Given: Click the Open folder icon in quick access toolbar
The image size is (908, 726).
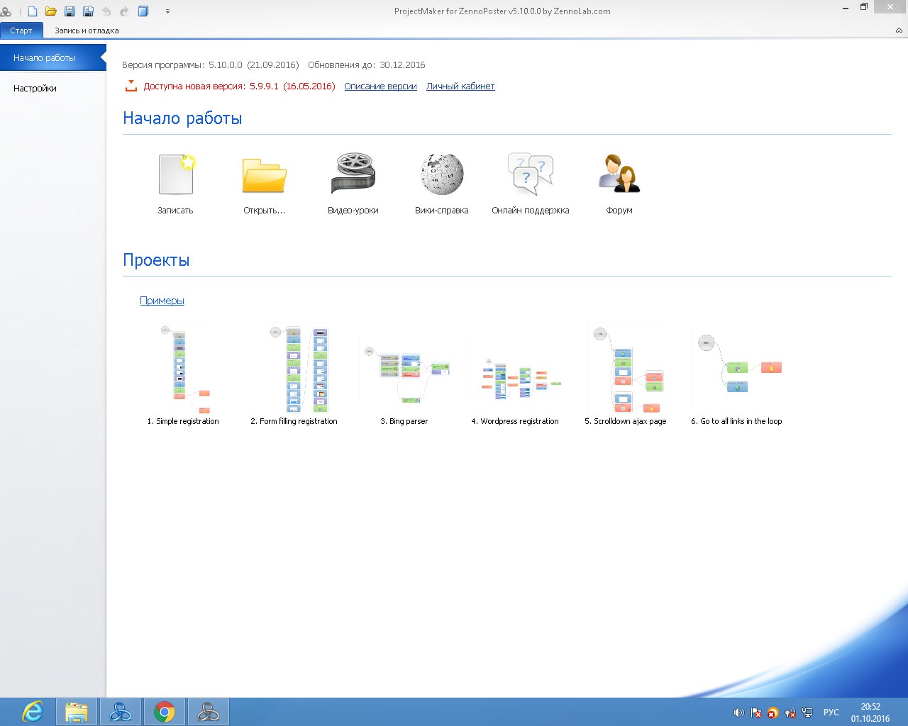Looking at the screenshot, I should (x=51, y=11).
